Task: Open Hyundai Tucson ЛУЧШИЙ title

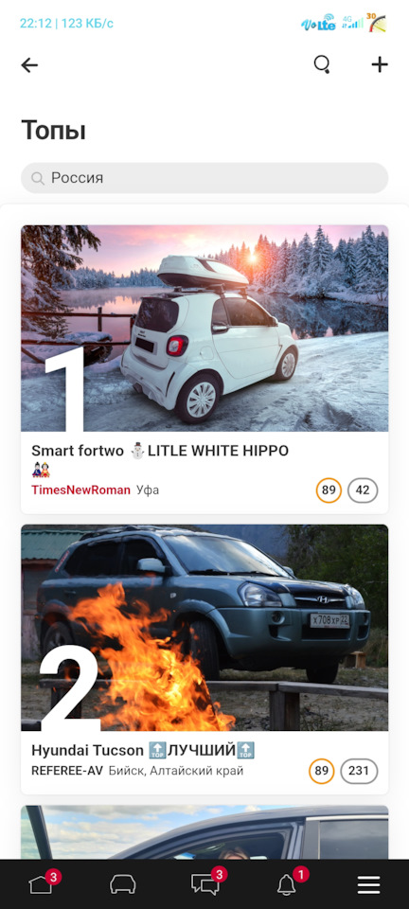Action: (x=143, y=751)
